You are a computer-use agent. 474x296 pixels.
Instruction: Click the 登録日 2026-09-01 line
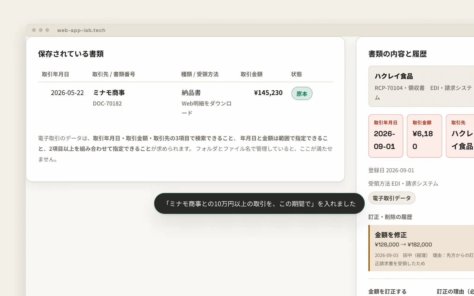(391, 170)
